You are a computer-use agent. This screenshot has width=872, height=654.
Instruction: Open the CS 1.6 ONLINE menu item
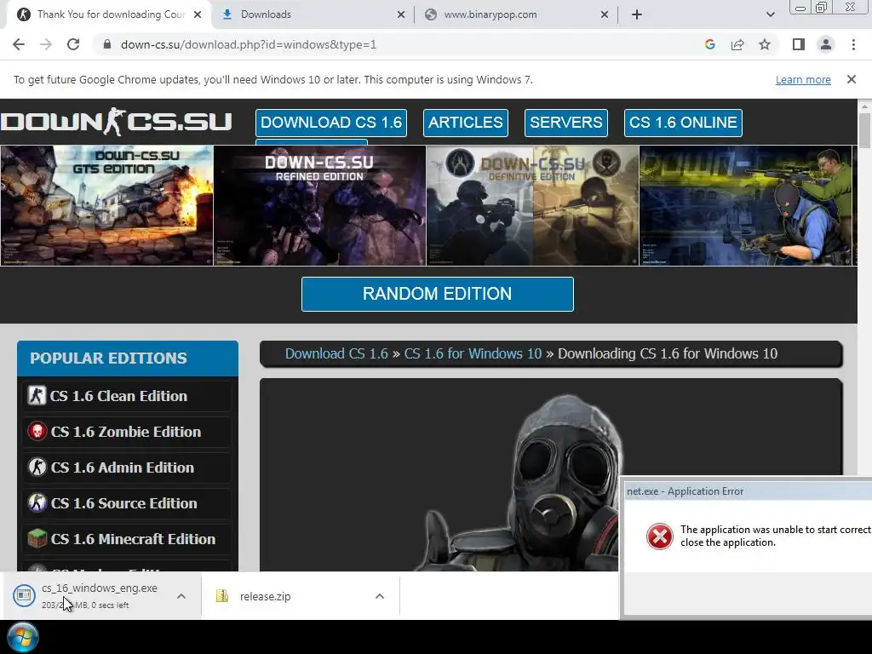coord(683,123)
